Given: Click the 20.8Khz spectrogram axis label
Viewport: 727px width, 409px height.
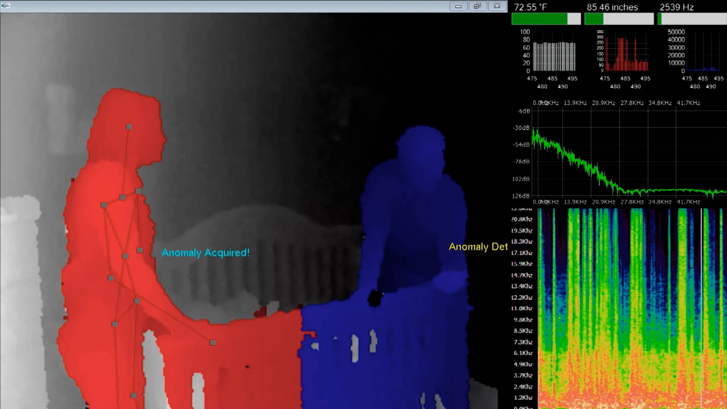Looking at the screenshot, I should pyautogui.click(x=522, y=219).
